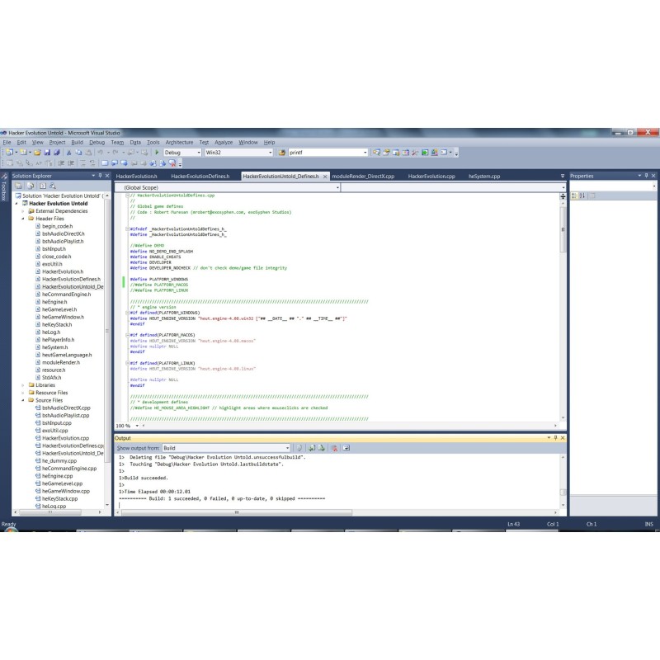Toggle auto-hide pin on Solution Explorer panel
Screen dimensions: 660x660
pos(99,176)
